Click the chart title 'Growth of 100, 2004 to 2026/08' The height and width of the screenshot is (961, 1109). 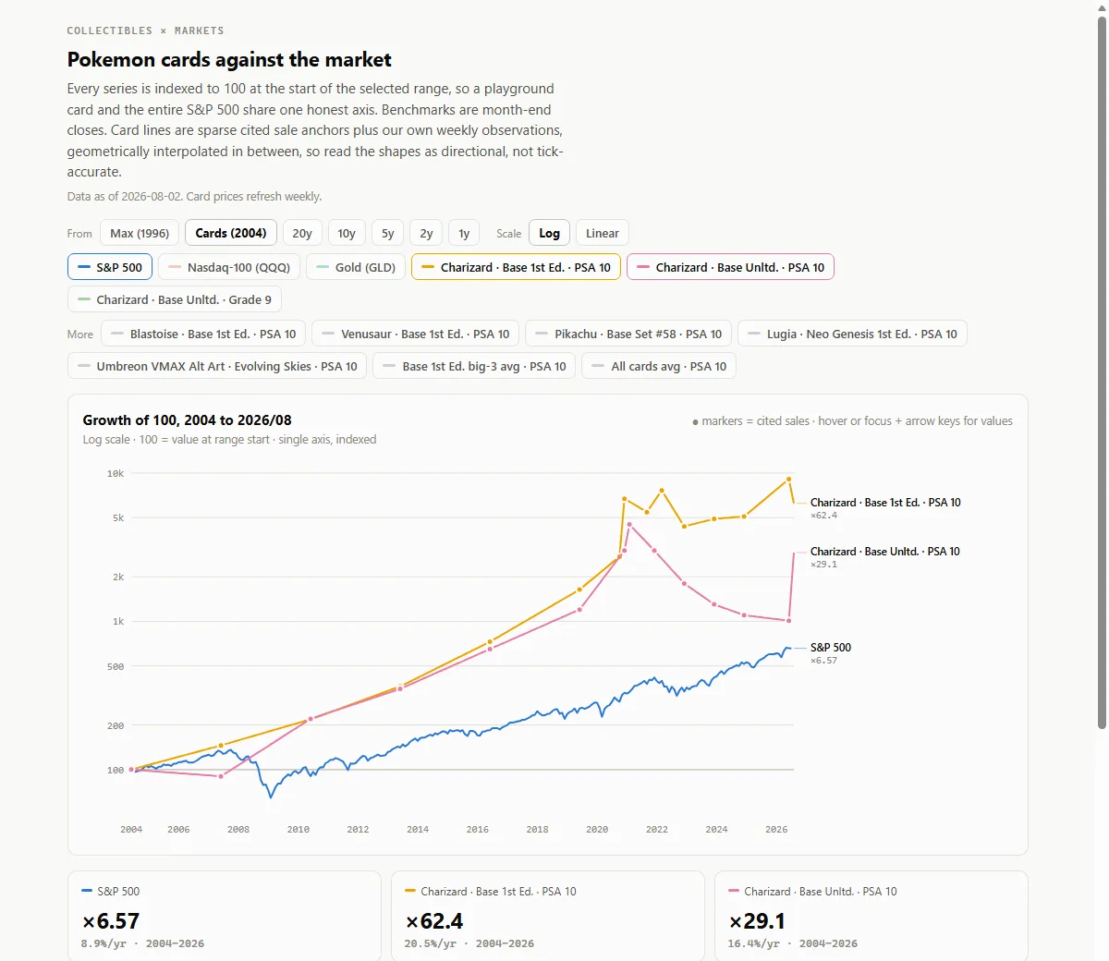(x=188, y=420)
